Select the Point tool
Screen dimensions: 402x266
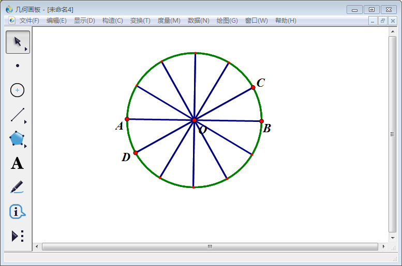point(18,66)
